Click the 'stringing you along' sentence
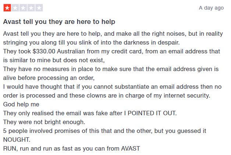Screen dimensions: 231x155 tap(92, 42)
